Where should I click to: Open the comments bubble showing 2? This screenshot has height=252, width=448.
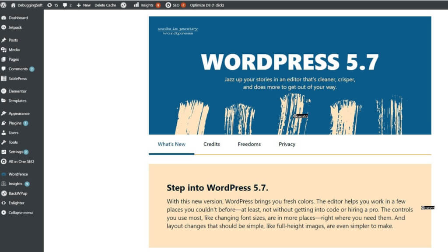pyautogui.click(x=65, y=5)
